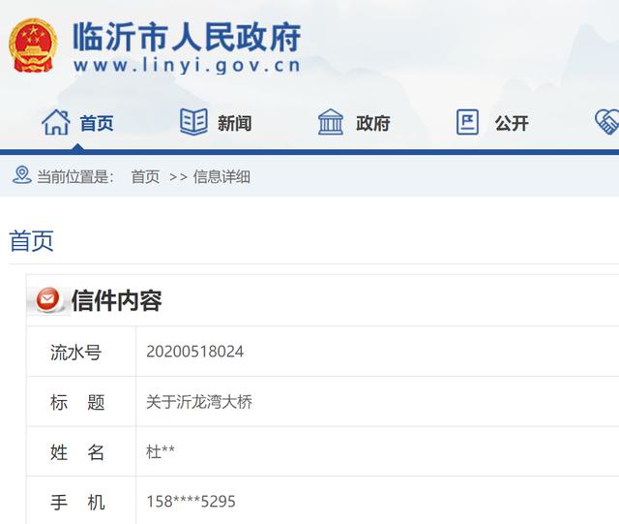Click the 信件内容 section heading
Screen dimensions: 619x524
pyautogui.click(x=117, y=300)
